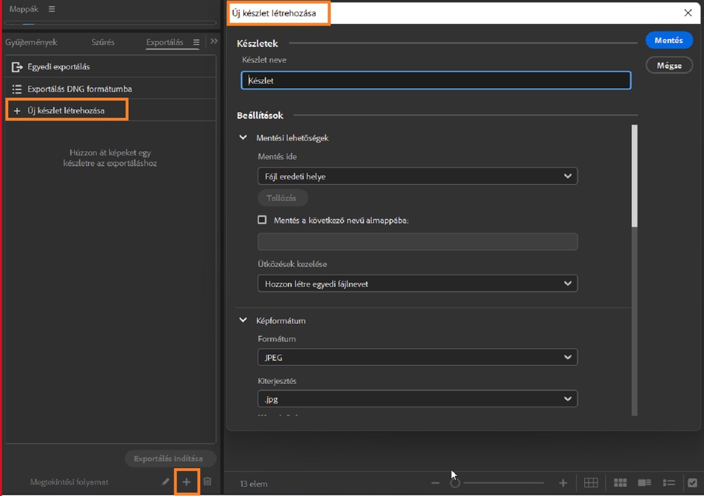704x496 pixels.
Task: Open the Mappák panel hamburger menu
Action: pos(52,9)
